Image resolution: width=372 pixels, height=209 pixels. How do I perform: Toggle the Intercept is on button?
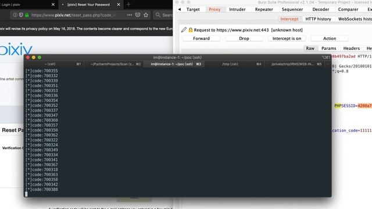(x=287, y=38)
